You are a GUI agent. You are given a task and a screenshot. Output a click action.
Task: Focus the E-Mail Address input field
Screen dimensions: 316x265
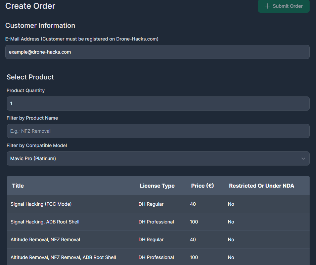click(x=157, y=52)
